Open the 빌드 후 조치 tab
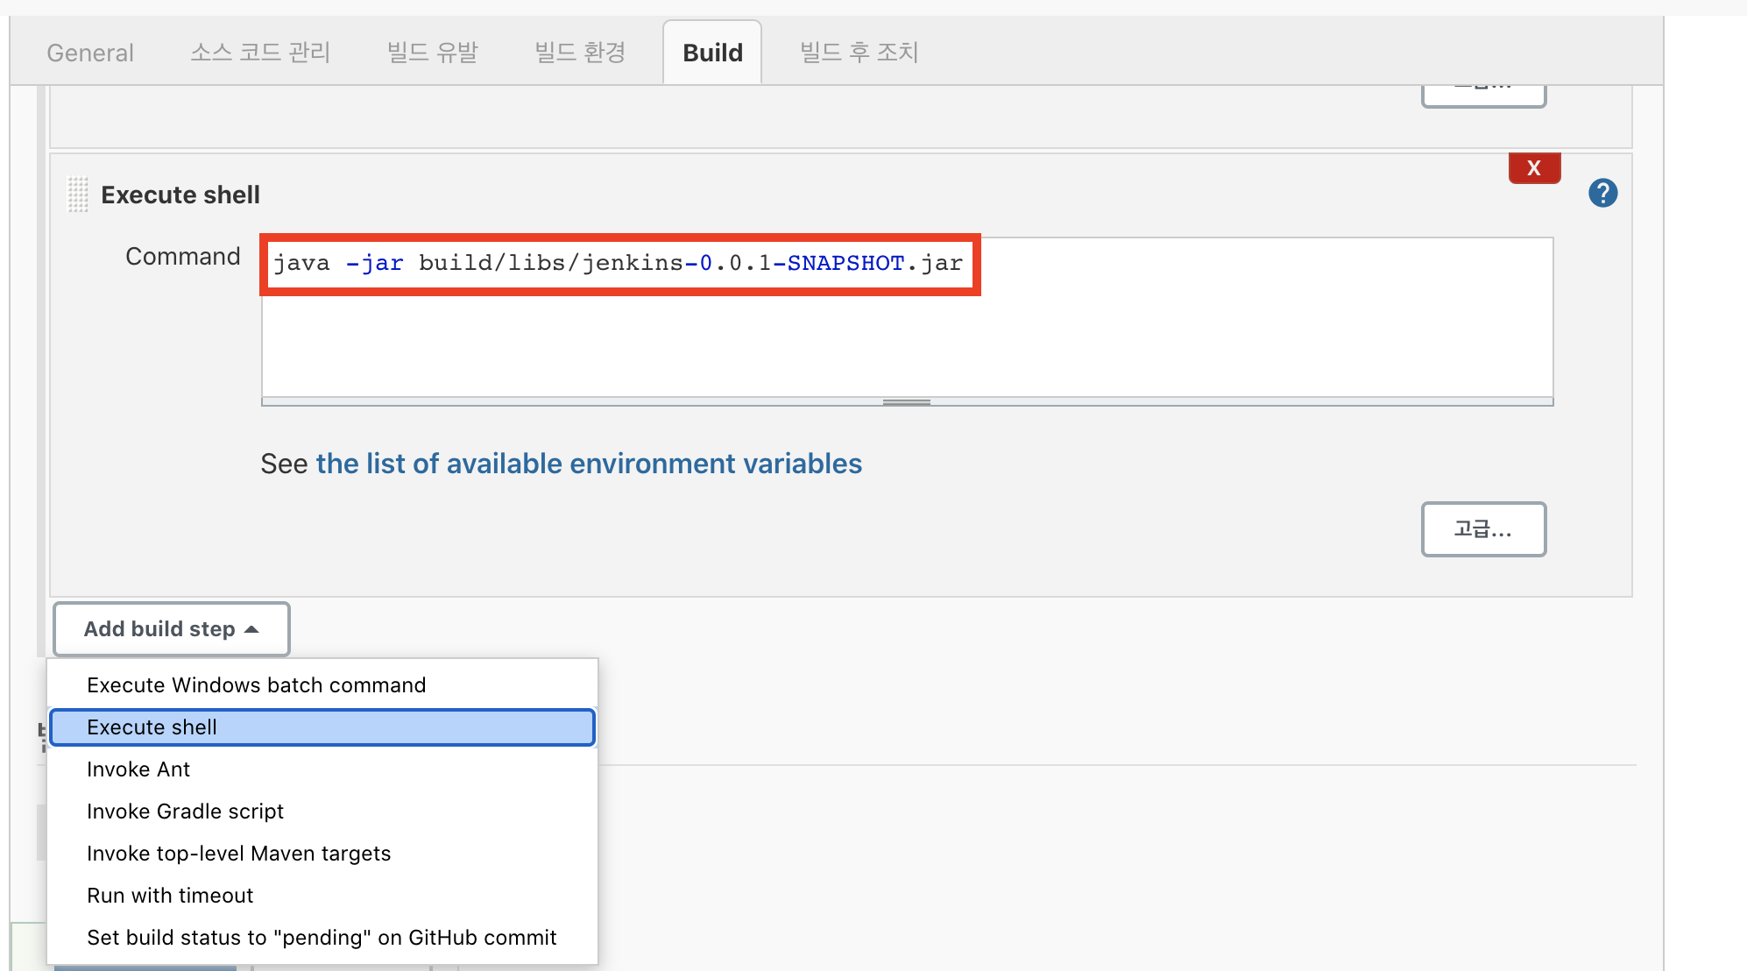The image size is (1747, 971). (859, 53)
